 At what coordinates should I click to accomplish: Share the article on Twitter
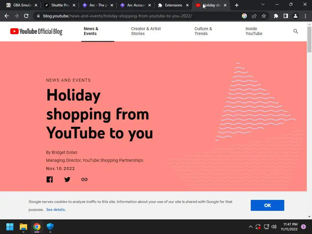(67, 179)
